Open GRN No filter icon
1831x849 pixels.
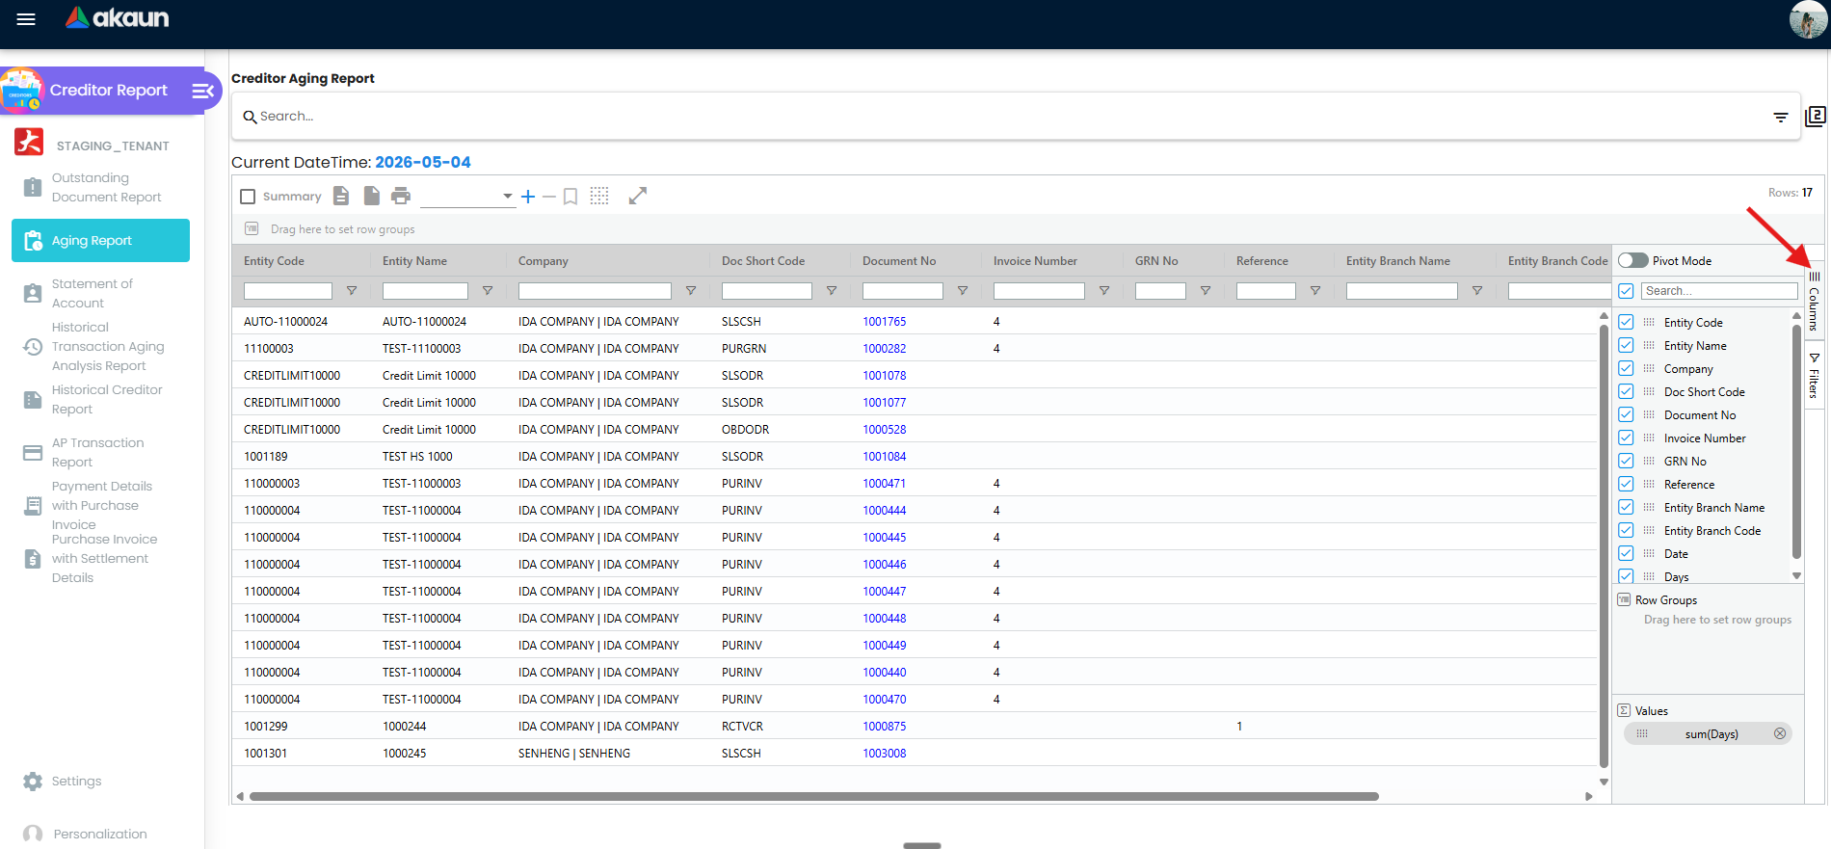coord(1206,291)
